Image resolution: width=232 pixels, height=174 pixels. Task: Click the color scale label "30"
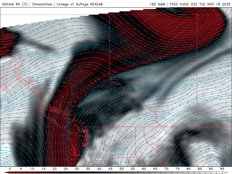(x=77, y=169)
